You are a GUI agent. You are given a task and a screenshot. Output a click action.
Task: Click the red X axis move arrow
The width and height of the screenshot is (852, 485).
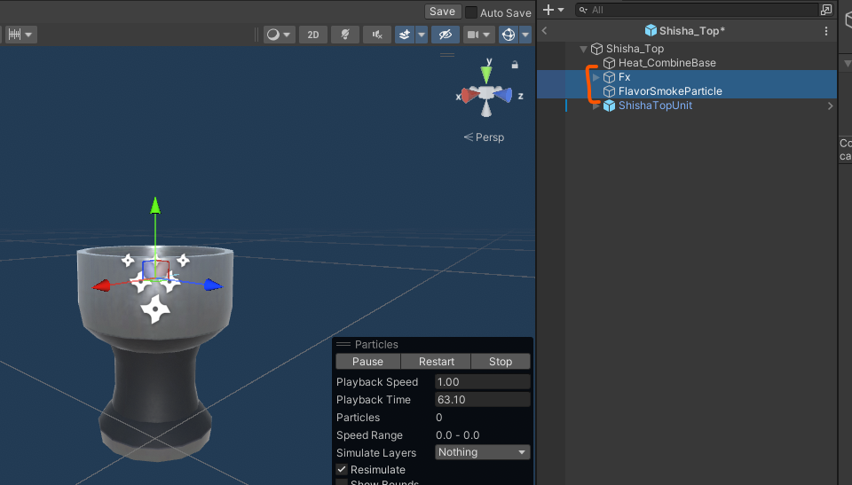(101, 286)
